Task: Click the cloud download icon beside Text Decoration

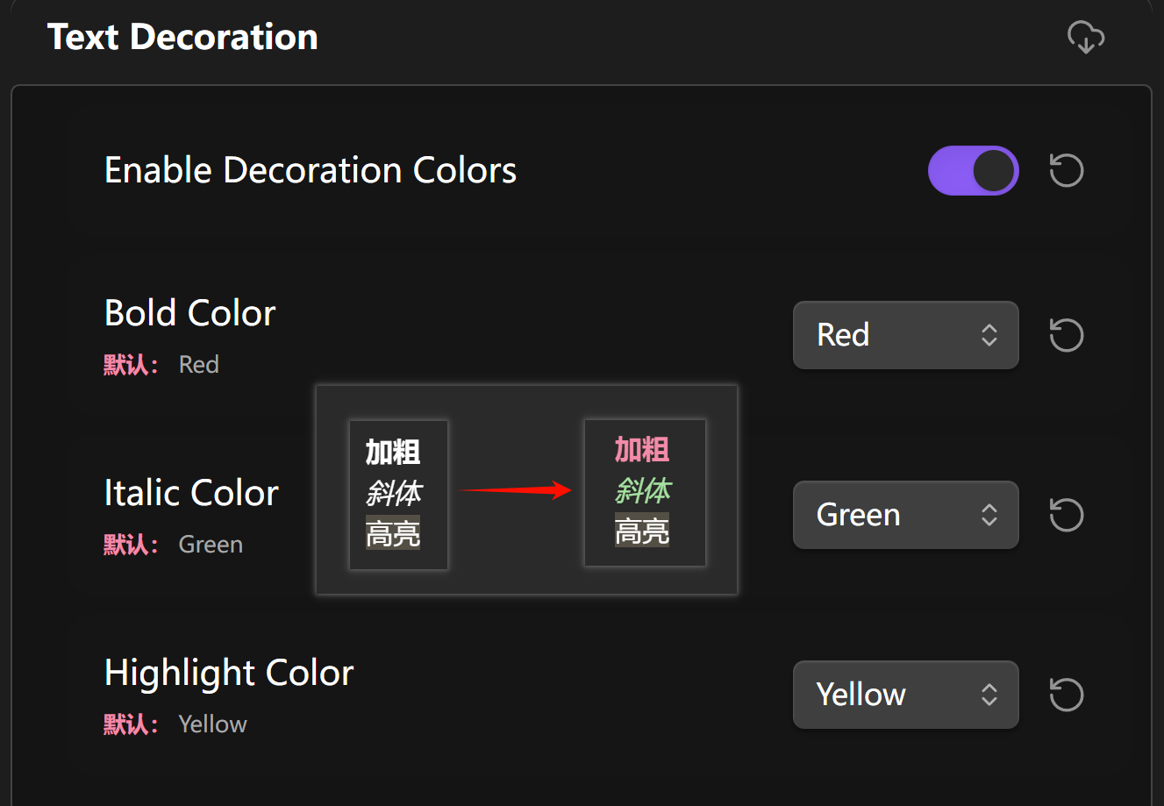Action: click(1085, 38)
